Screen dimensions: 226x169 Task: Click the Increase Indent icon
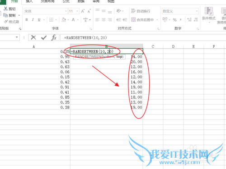(x=125, y=20)
